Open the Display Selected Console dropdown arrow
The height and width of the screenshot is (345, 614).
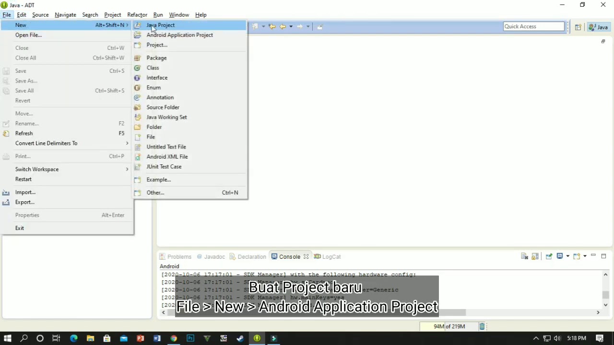(x=567, y=256)
